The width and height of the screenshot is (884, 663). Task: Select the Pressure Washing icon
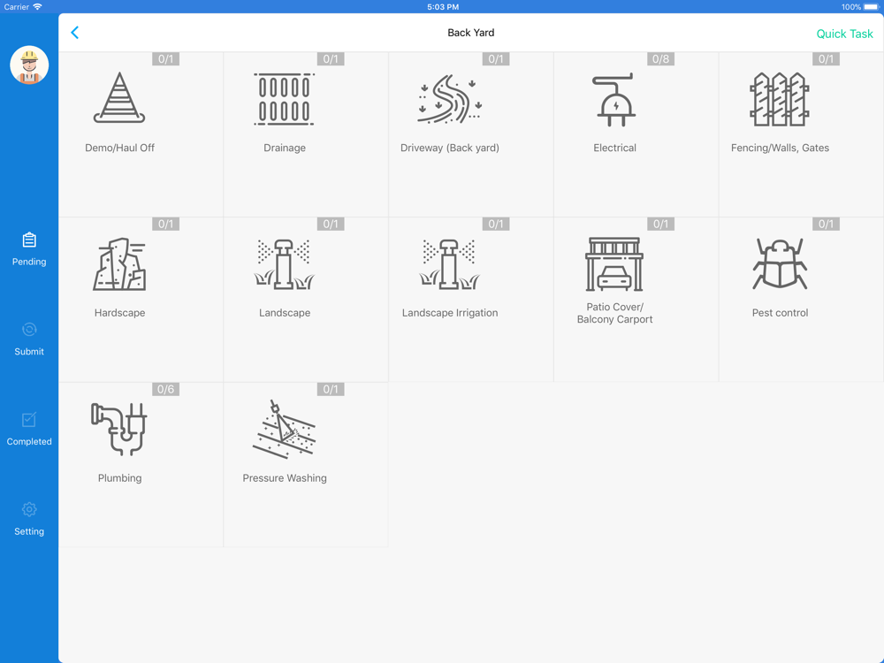(x=284, y=429)
